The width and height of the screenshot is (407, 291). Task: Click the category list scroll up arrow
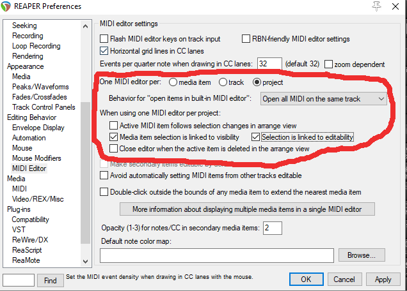(x=85, y=26)
